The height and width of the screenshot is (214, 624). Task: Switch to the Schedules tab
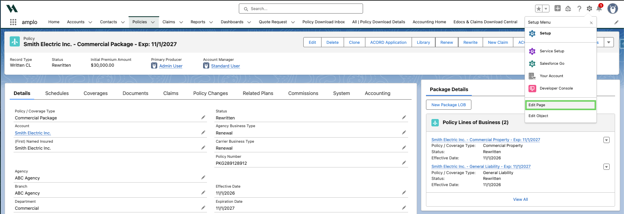point(57,93)
